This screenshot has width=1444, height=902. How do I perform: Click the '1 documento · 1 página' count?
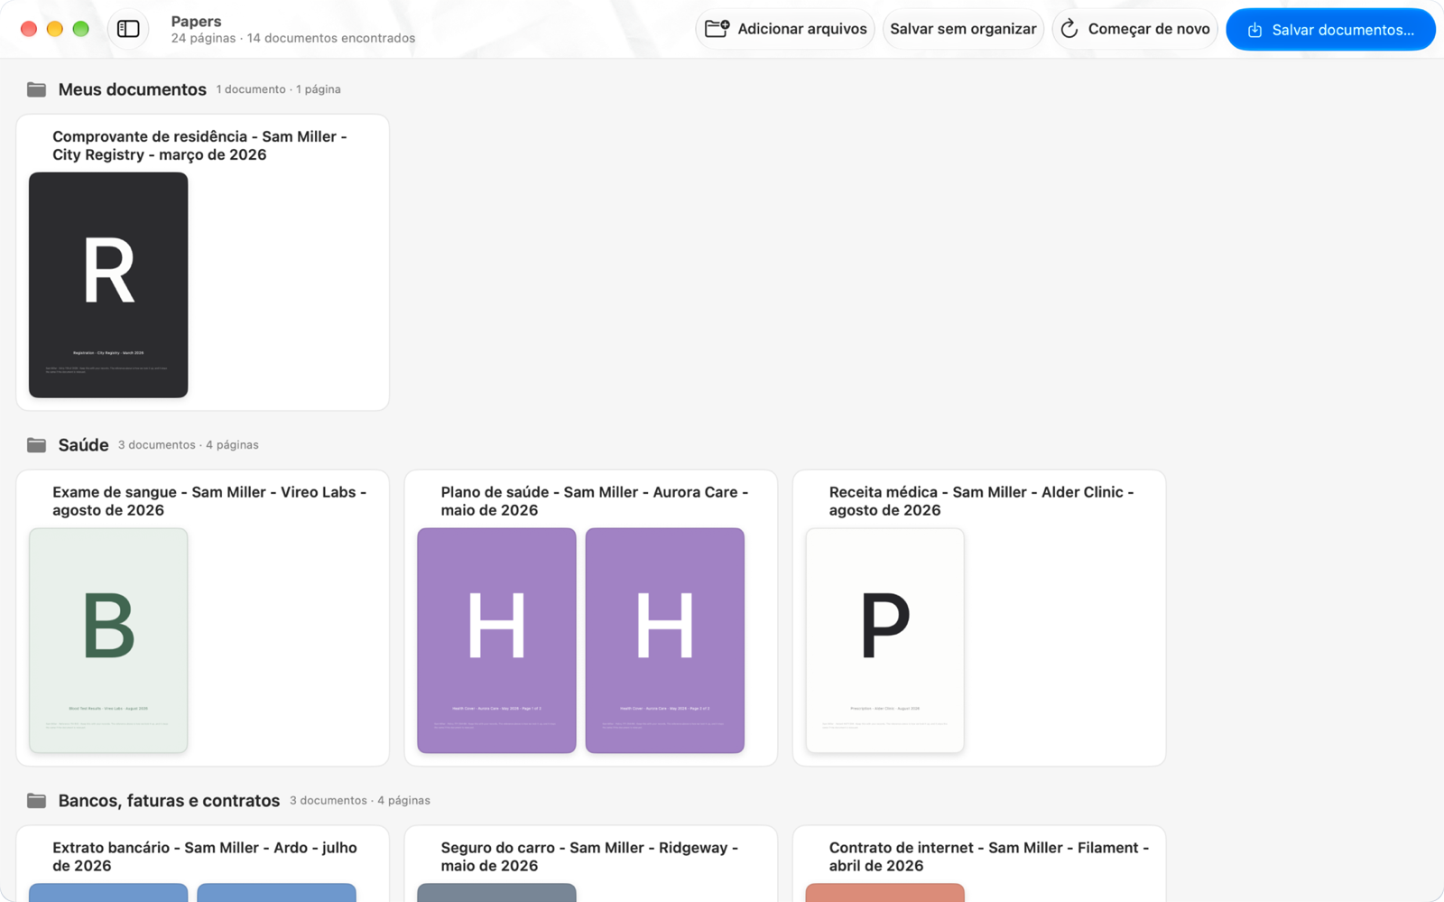(278, 89)
